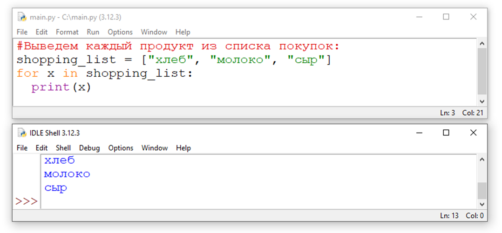Click the IDLE Shell title bar icon
The width and height of the screenshot is (502, 233).
click(22, 133)
